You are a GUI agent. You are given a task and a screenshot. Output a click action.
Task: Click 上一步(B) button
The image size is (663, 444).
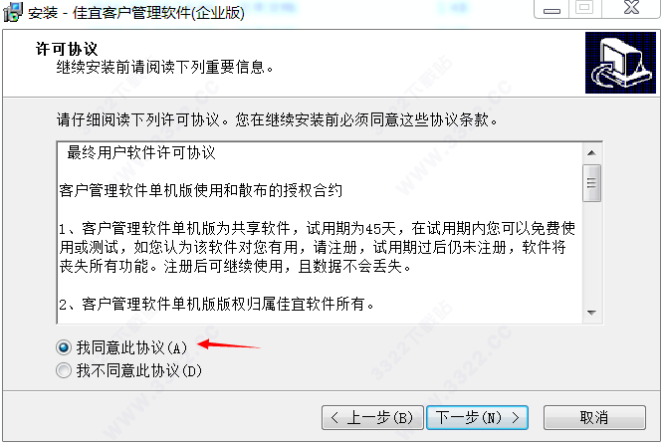pyautogui.click(x=372, y=418)
